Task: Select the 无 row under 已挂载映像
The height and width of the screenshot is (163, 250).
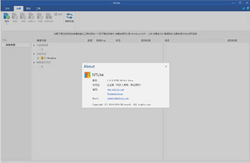Action: pos(42,49)
